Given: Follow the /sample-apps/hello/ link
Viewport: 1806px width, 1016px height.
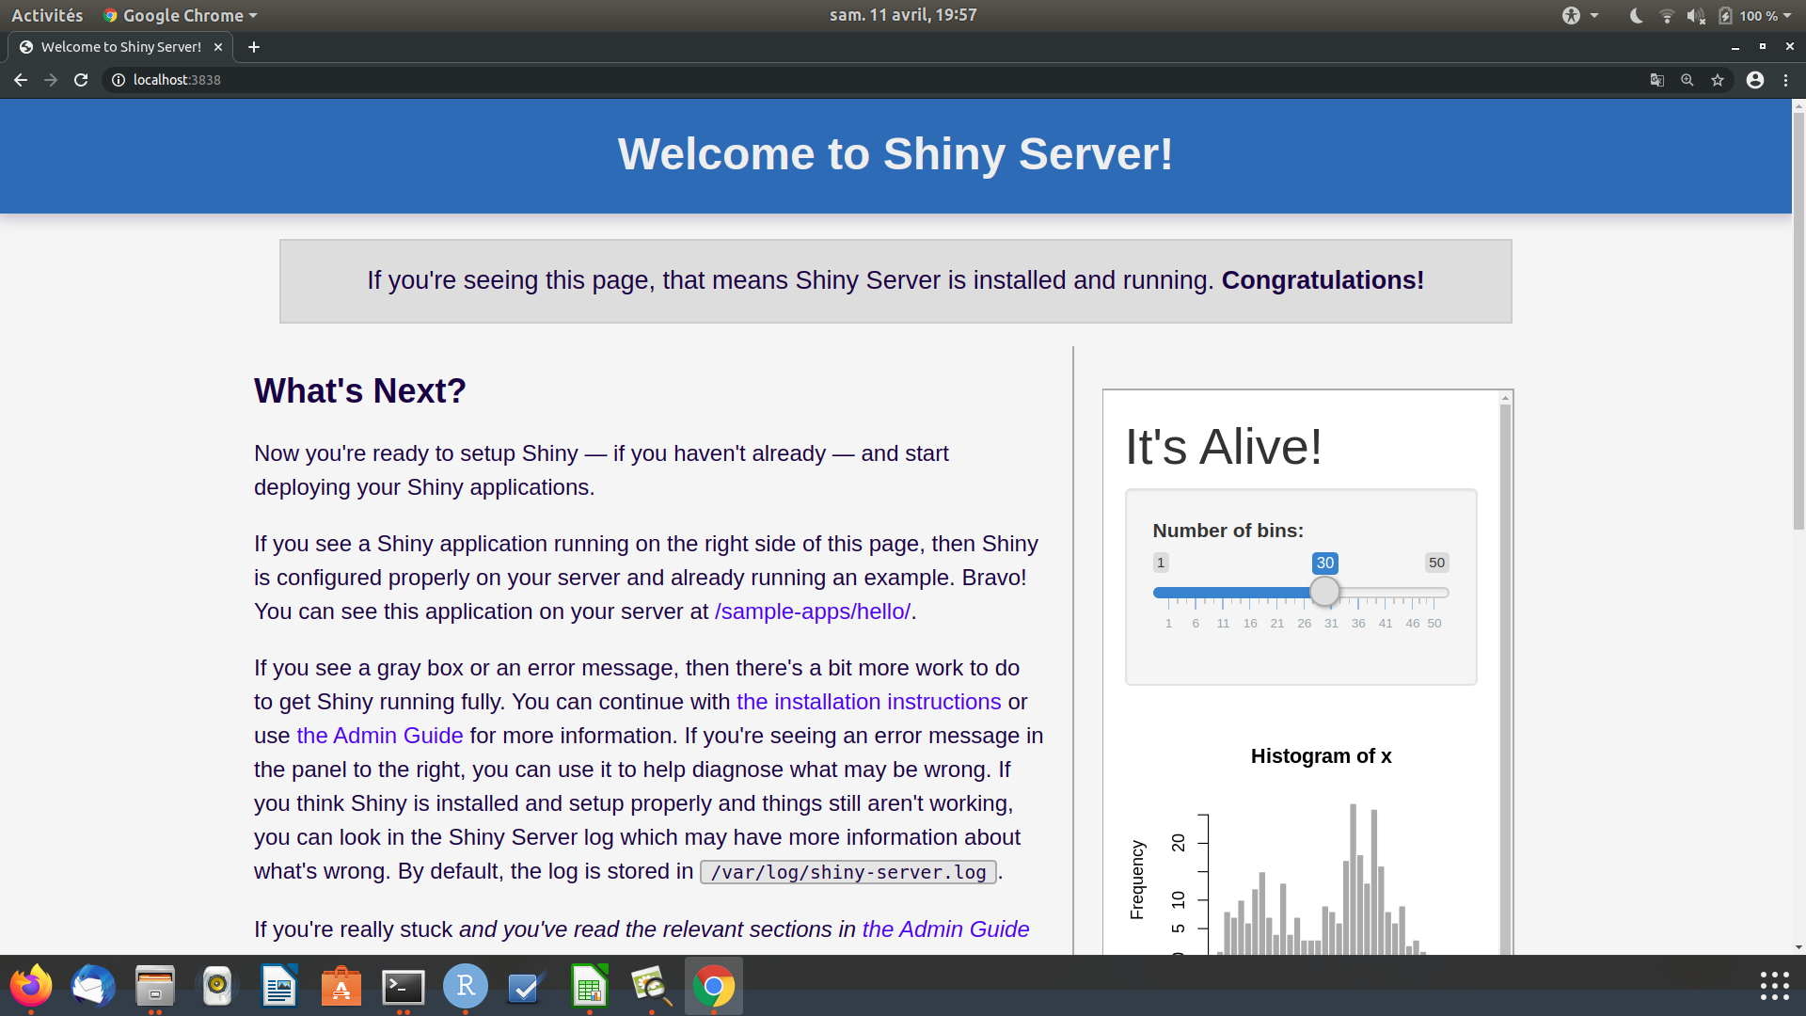Looking at the screenshot, I should click(813, 611).
